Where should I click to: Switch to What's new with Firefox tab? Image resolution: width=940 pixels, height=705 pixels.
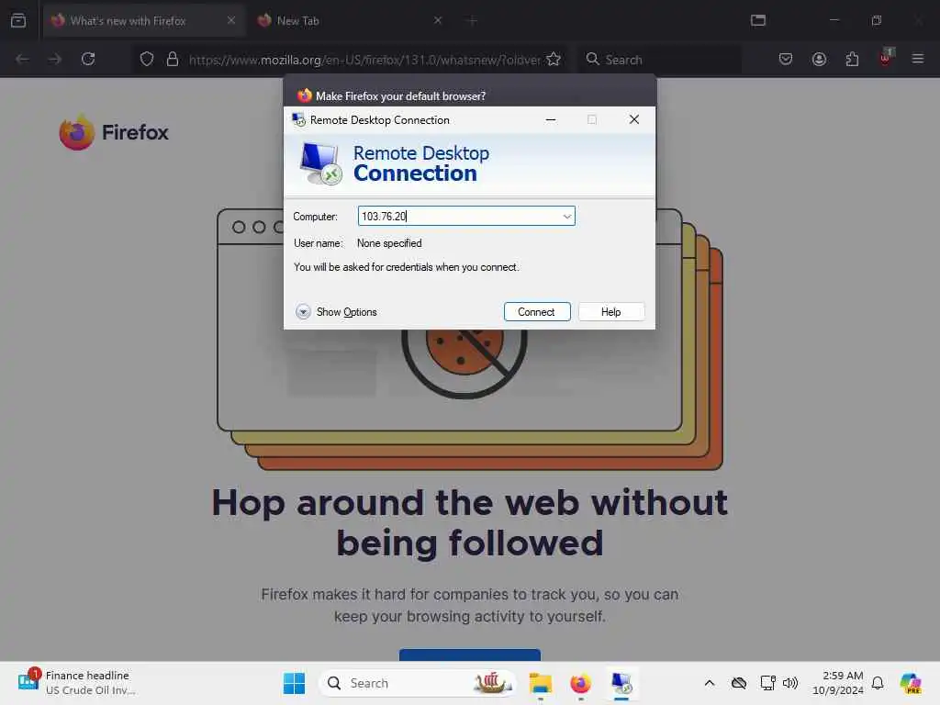tap(143, 21)
